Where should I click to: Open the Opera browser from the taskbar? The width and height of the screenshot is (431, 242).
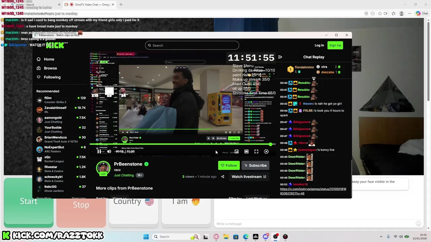click(216, 237)
